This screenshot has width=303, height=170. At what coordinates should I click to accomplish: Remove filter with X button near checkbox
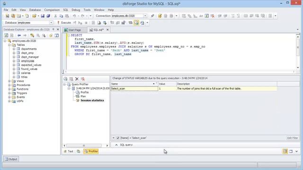pyautogui.click(x=114, y=138)
